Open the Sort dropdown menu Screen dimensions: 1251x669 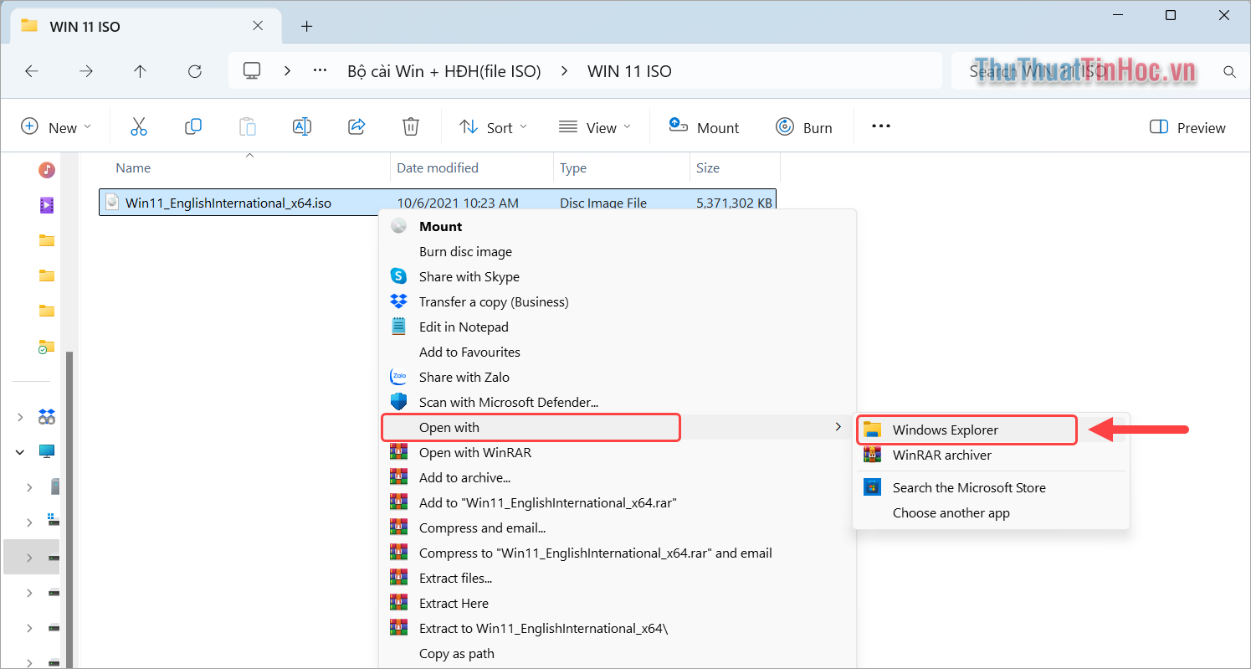494,127
